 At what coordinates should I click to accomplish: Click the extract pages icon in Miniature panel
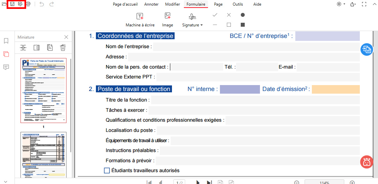(x=50, y=47)
